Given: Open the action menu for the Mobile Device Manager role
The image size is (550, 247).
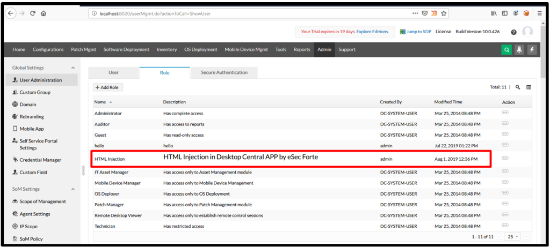Looking at the screenshot, I should (505, 182).
